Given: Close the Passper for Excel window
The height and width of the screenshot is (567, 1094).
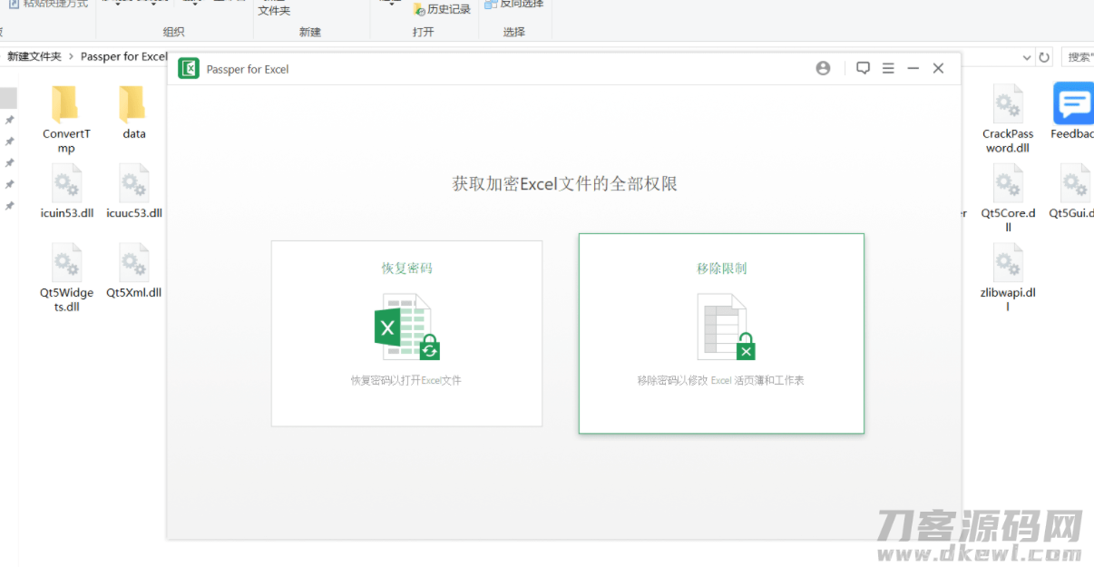Looking at the screenshot, I should coord(938,68).
